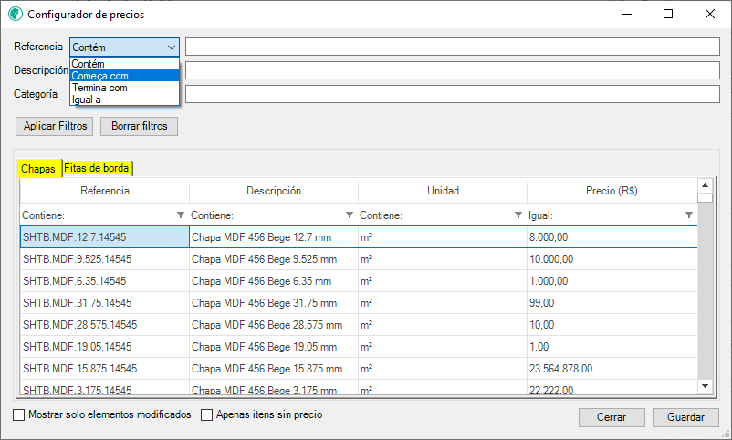Pick 'Igual a' from dropdown options

point(125,100)
